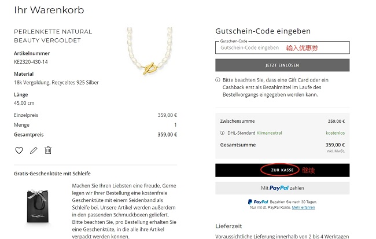Click the PayPal logo below payment button
The image size is (376, 239).
coord(258,202)
